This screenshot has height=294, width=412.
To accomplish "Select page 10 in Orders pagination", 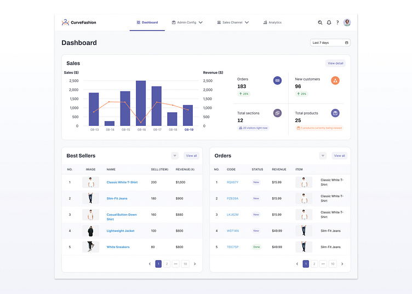I will 333,264.
